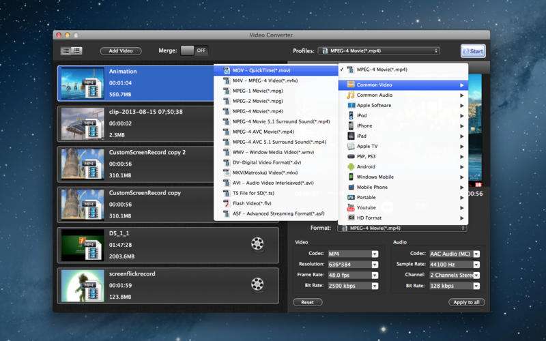The height and width of the screenshot is (341, 546).
Task: Expand the Android submenu arrow
Action: click(462, 167)
